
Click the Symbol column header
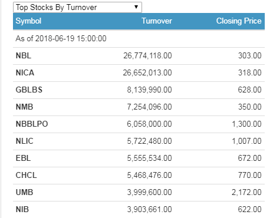[x=28, y=21]
